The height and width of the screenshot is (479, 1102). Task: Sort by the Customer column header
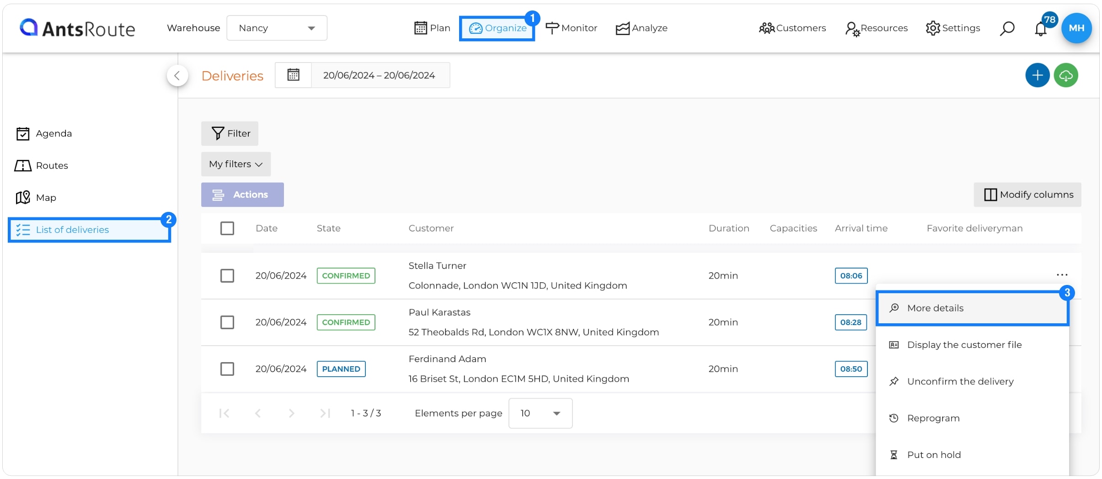431,228
